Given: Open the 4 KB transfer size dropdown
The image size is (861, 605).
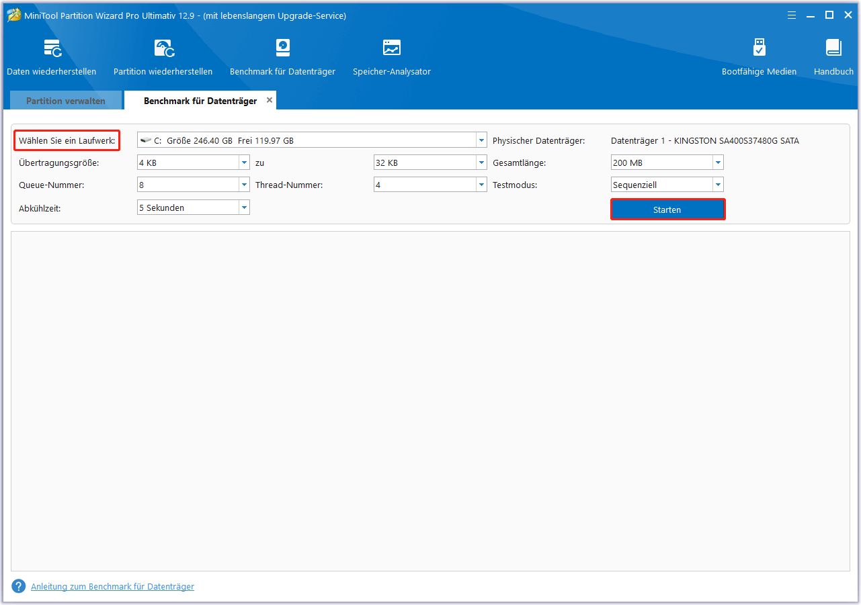Looking at the screenshot, I should [244, 162].
